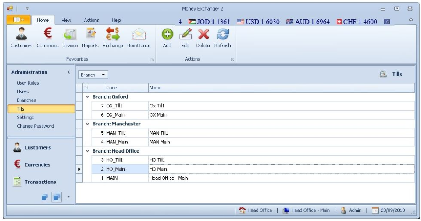Click Head Office - Main till status icon
Screen dimensions: 421x221
pos(286,210)
